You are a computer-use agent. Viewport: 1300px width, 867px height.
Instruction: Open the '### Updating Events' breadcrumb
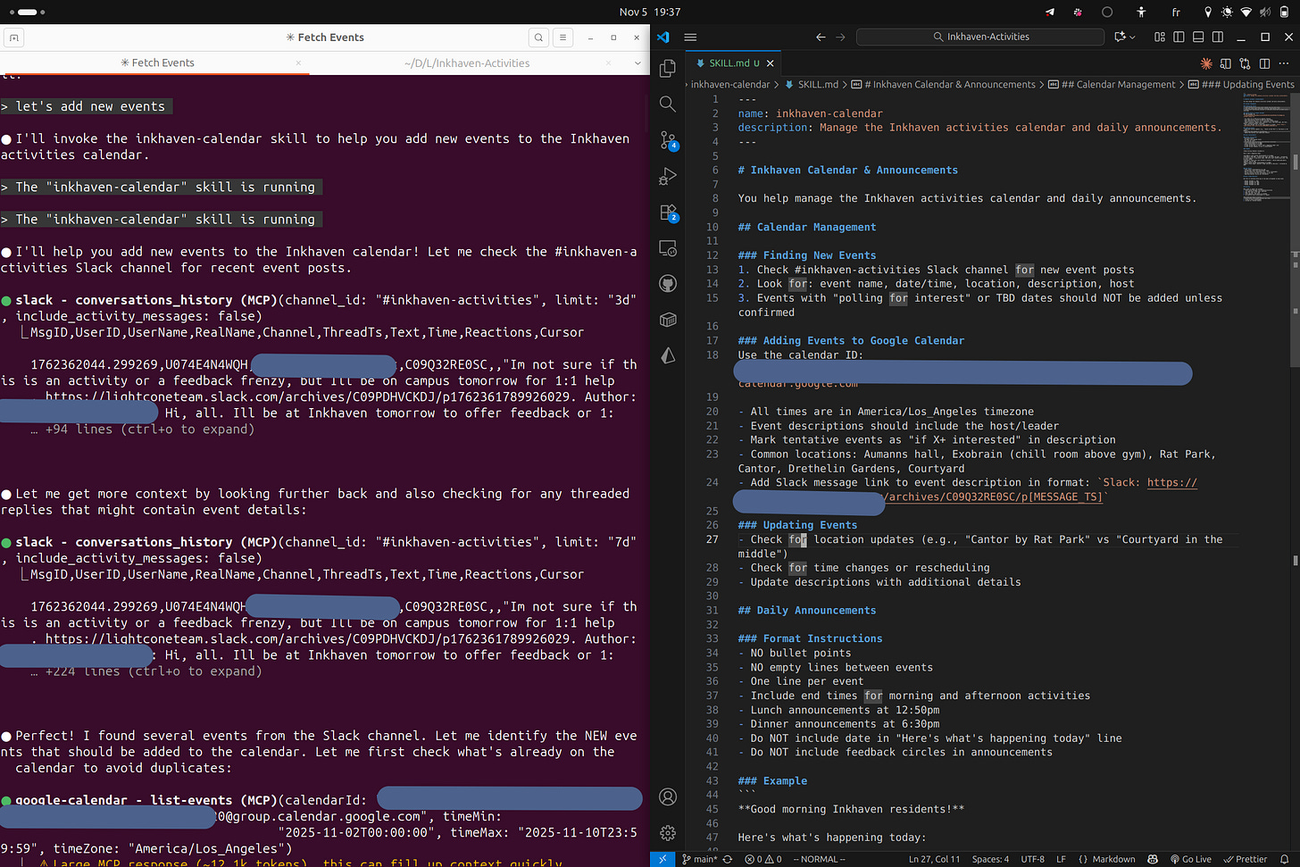(1240, 84)
